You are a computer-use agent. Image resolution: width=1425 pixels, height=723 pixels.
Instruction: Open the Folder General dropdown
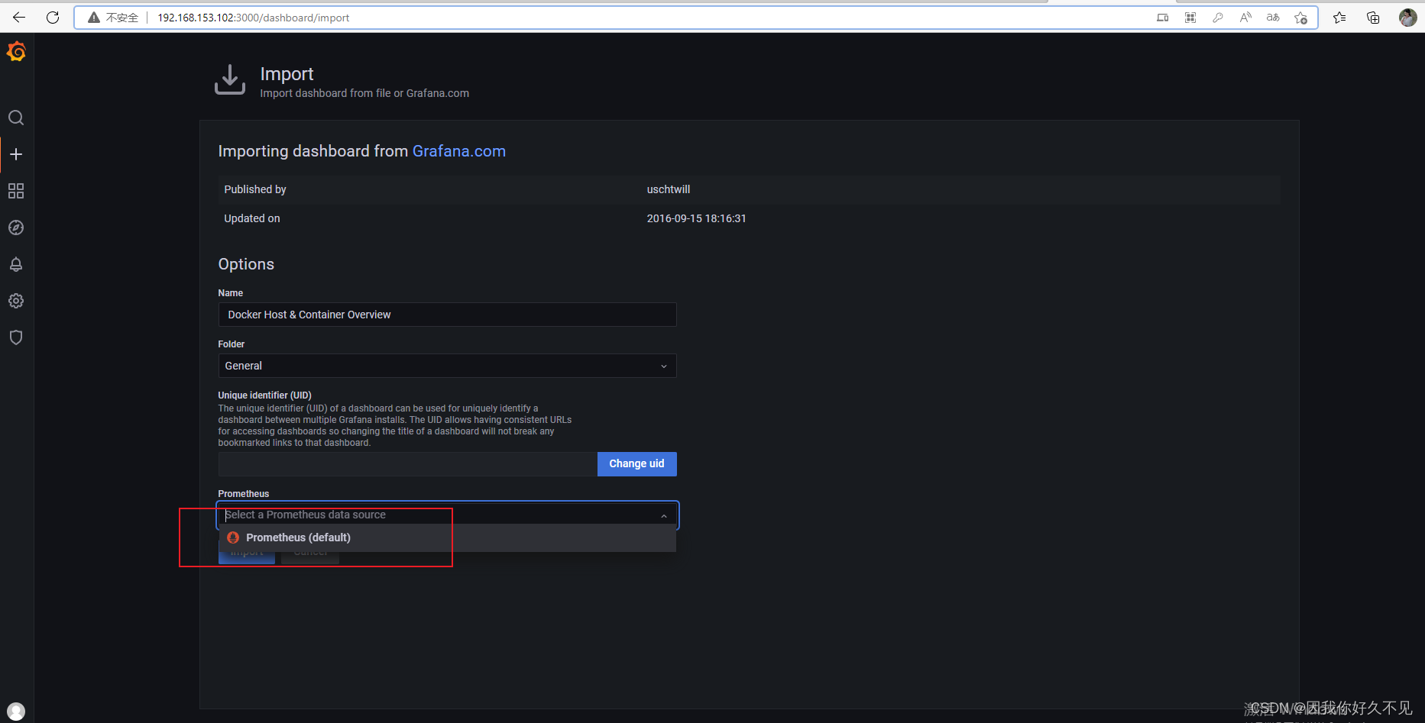click(447, 366)
